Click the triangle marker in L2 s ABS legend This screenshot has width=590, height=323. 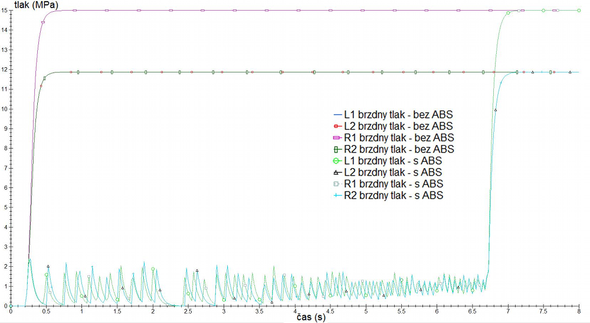pos(337,173)
